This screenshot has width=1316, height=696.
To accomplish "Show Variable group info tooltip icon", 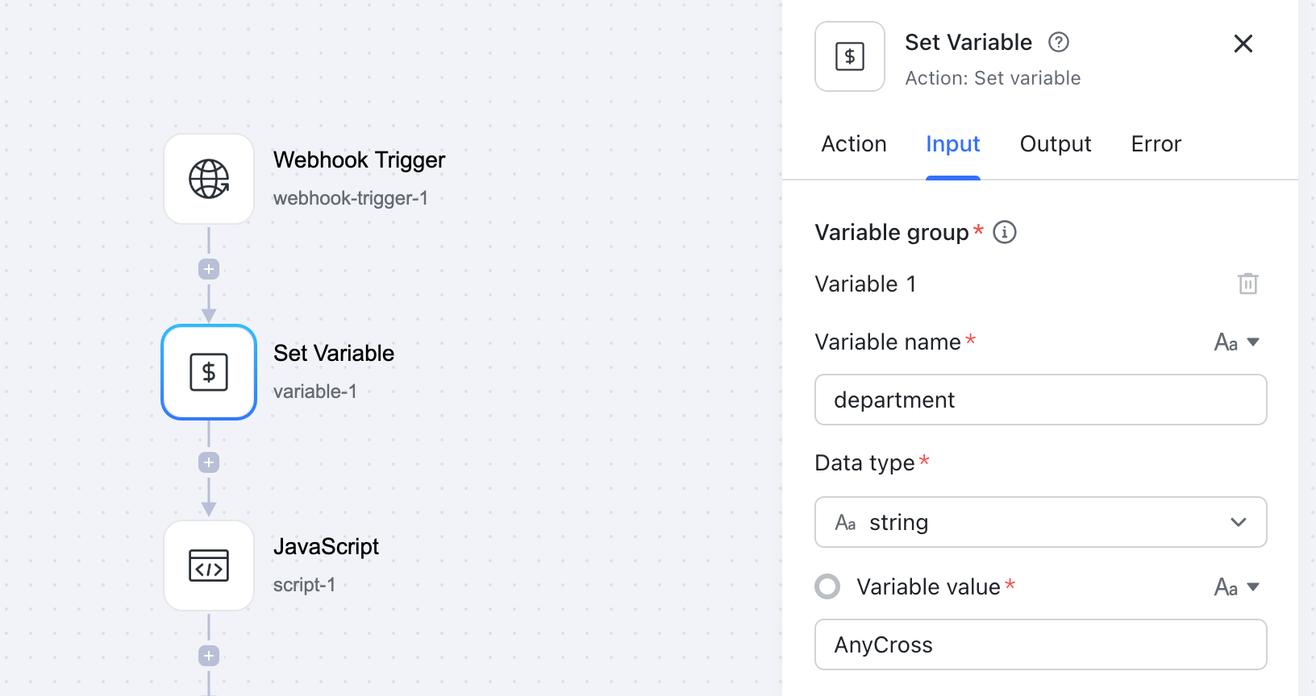I will (x=1004, y=232).
